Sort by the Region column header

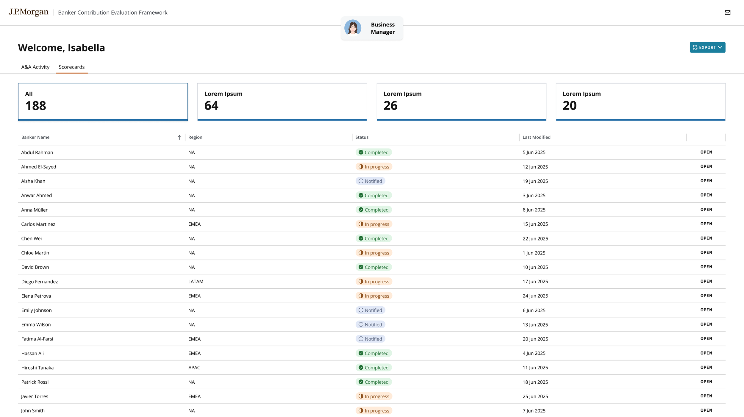pyautogui.click(x=195, y=137)
